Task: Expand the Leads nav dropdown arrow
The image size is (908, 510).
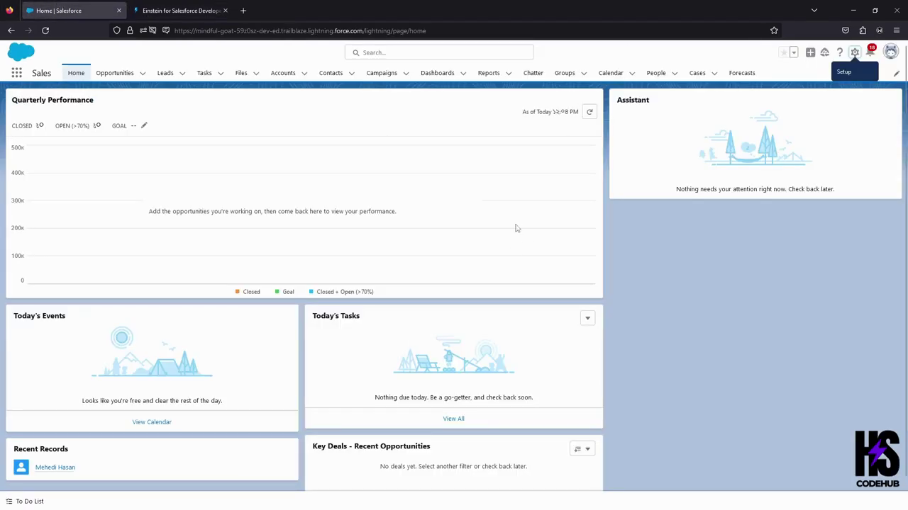Action: [x=182, y=73]
